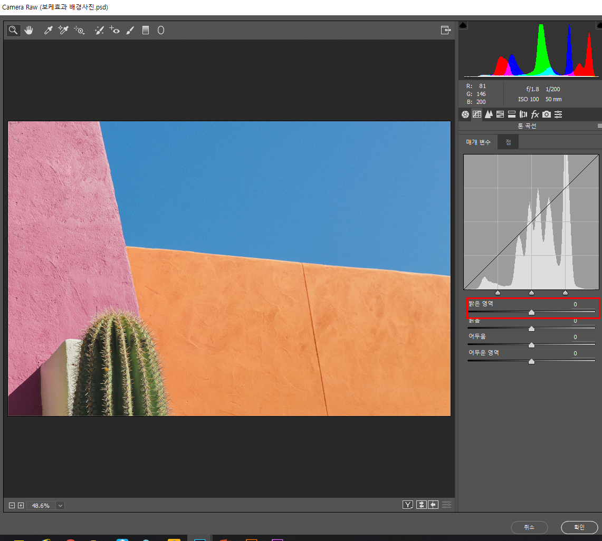Click the zoom in plus button
Viewport: 602px width, 541px height.
pos(21,505)
